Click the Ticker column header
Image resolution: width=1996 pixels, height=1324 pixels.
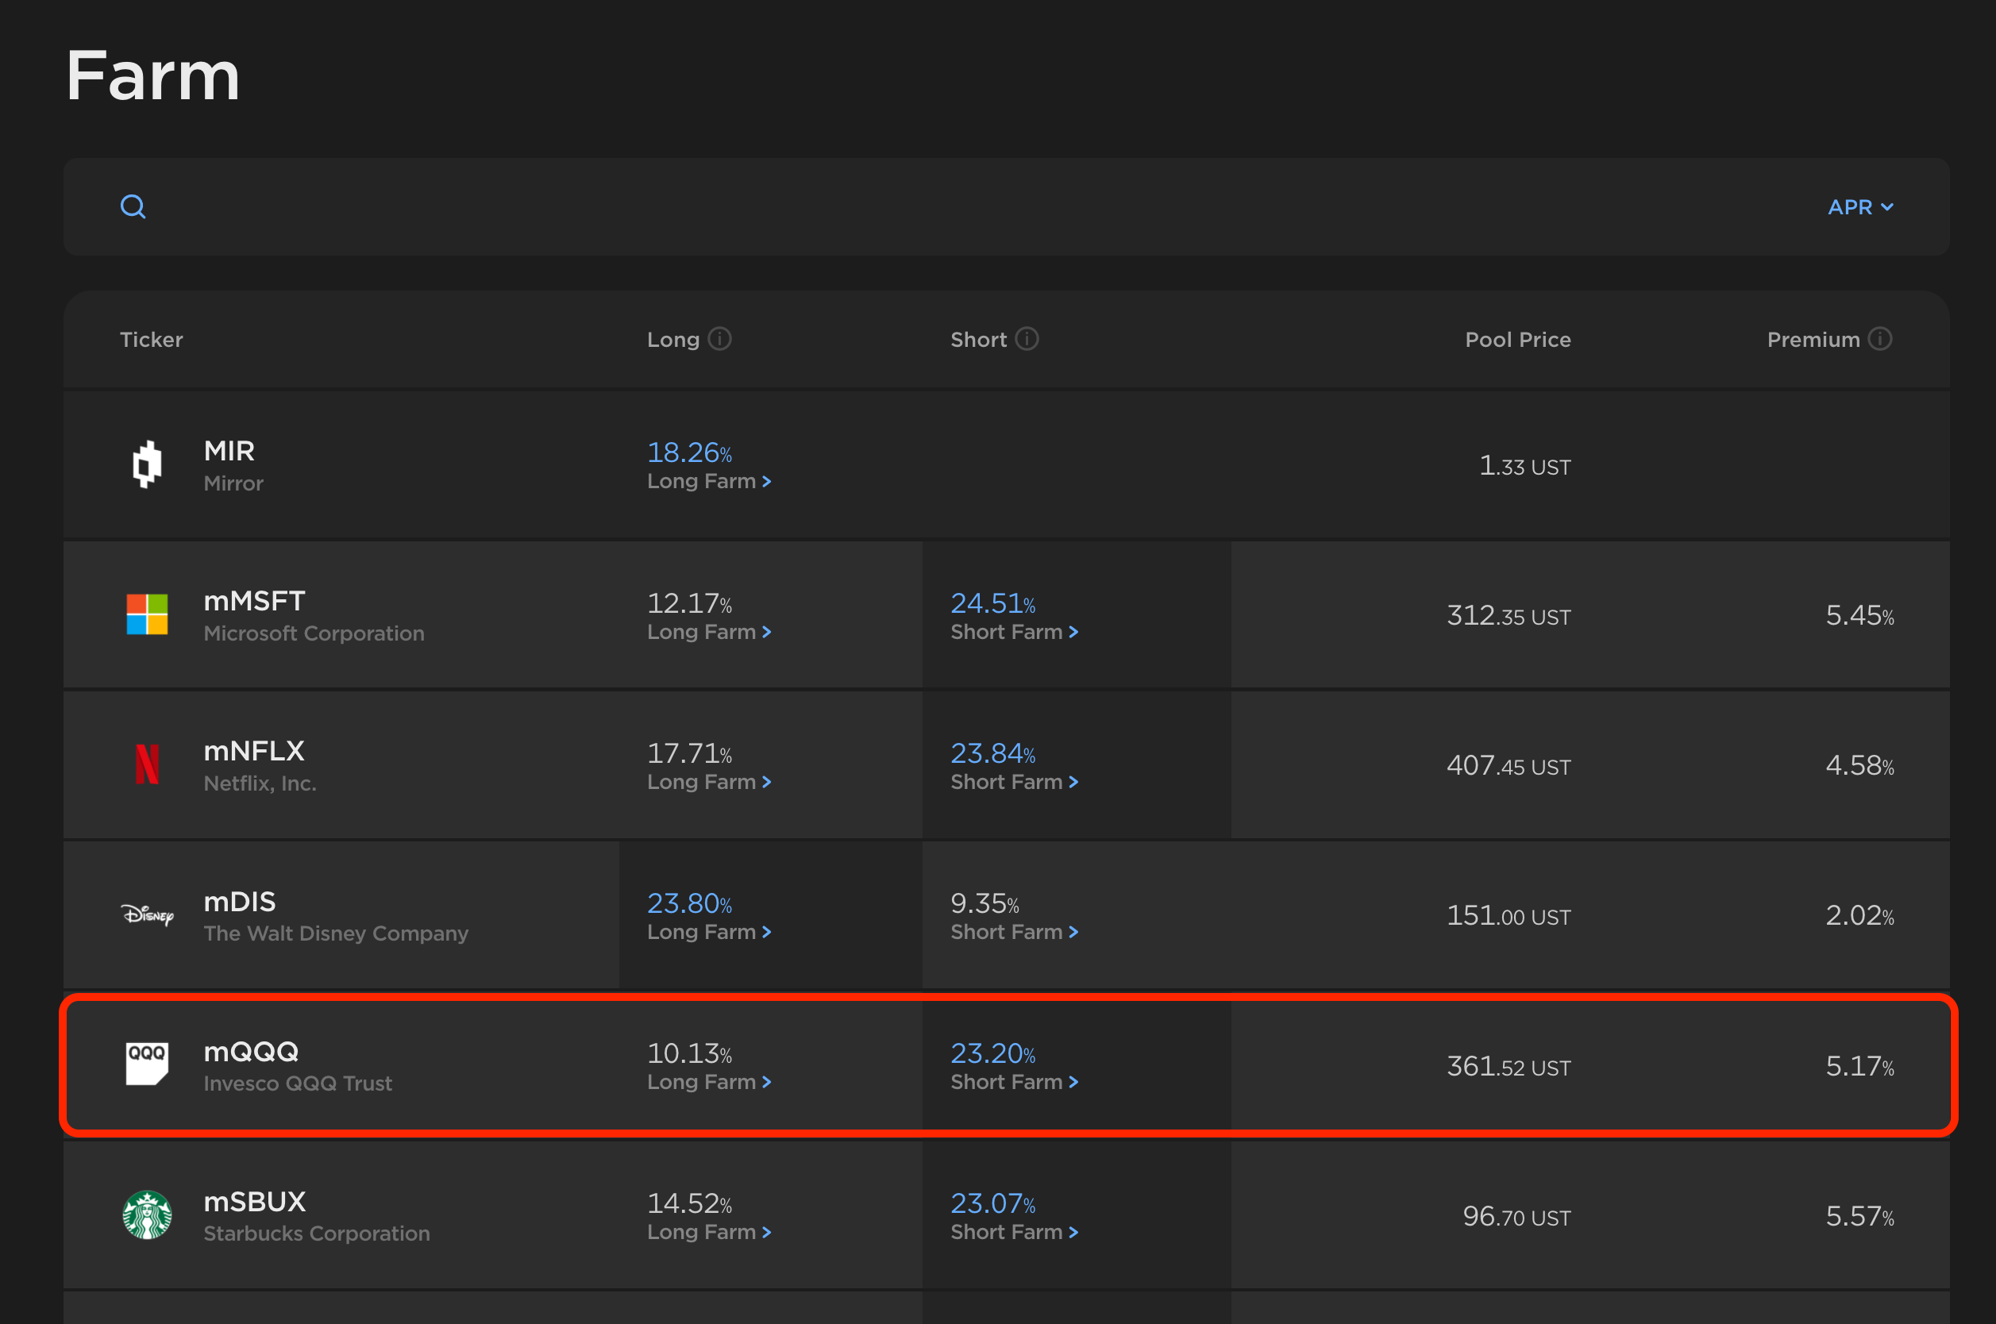(x=151, y=340)
